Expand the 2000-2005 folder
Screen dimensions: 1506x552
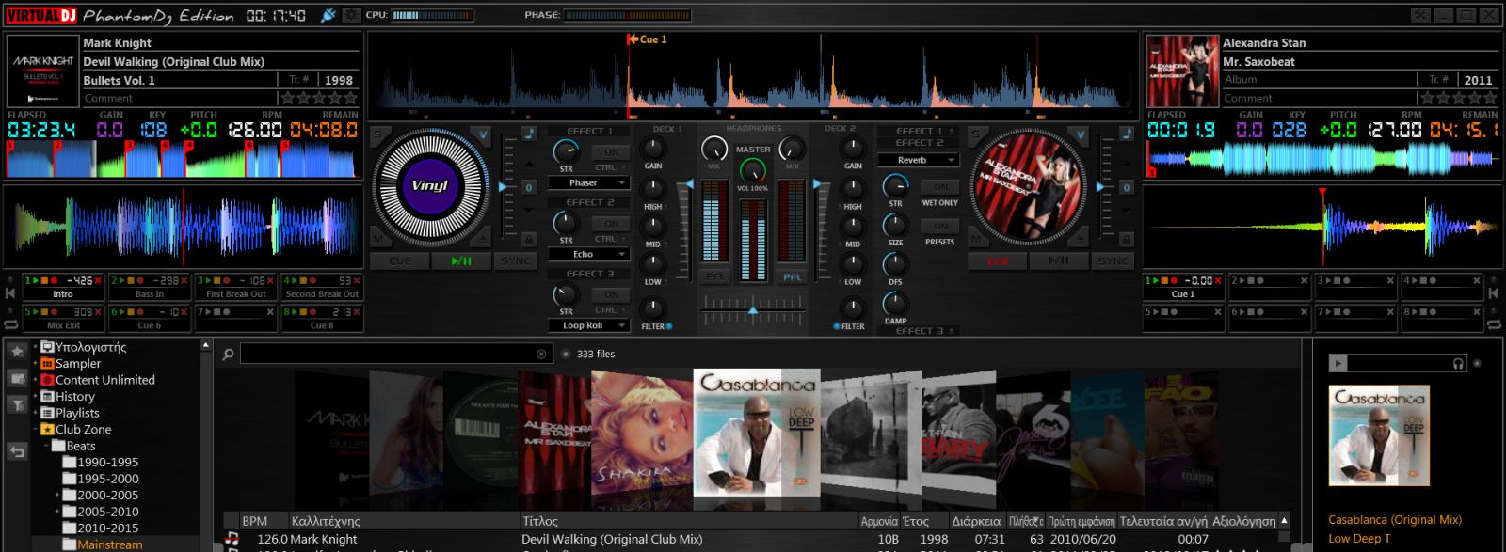(x=56, y=495)
